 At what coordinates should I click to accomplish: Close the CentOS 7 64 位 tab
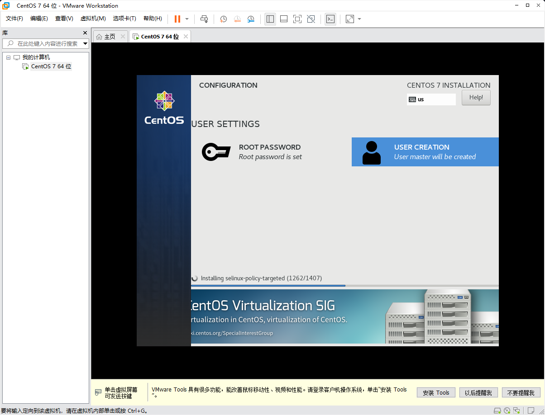(186, 37)
